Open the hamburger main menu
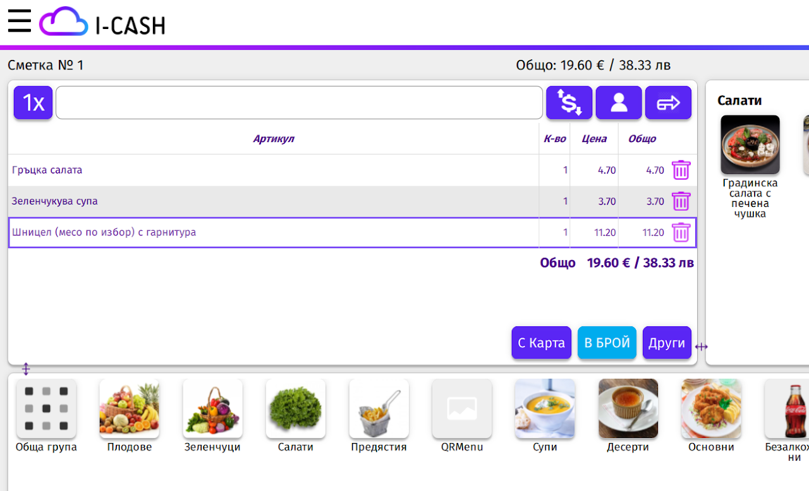 20,21
